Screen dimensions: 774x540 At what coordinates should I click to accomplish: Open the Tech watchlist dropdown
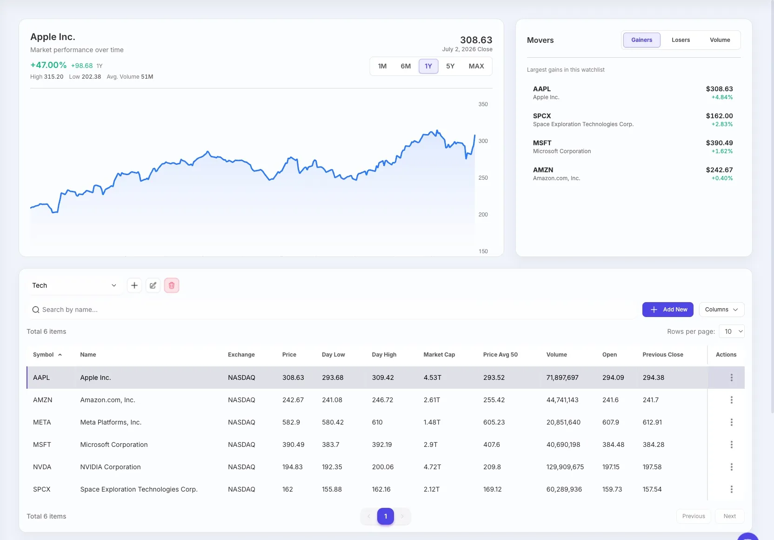74,285
